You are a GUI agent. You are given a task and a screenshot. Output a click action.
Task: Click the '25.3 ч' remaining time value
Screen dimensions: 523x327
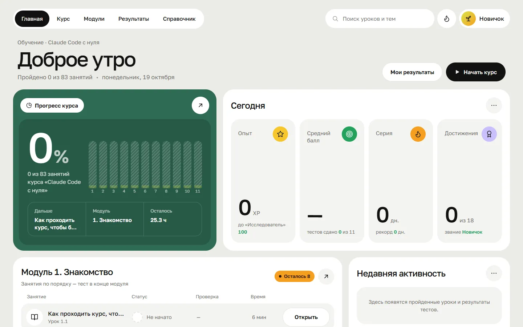(x=158, y=220)
